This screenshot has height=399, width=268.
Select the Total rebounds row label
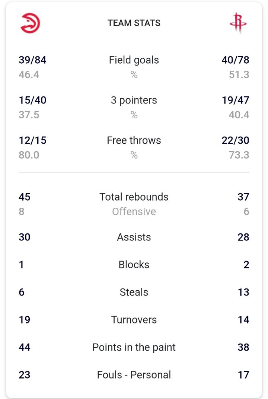tap(134, 197)
